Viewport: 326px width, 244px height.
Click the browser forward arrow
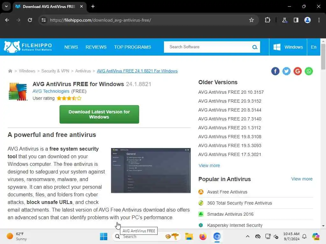point(18,20)
